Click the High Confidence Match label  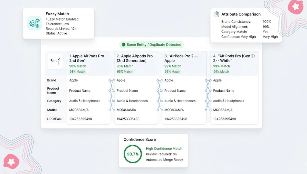click(164, 149)
